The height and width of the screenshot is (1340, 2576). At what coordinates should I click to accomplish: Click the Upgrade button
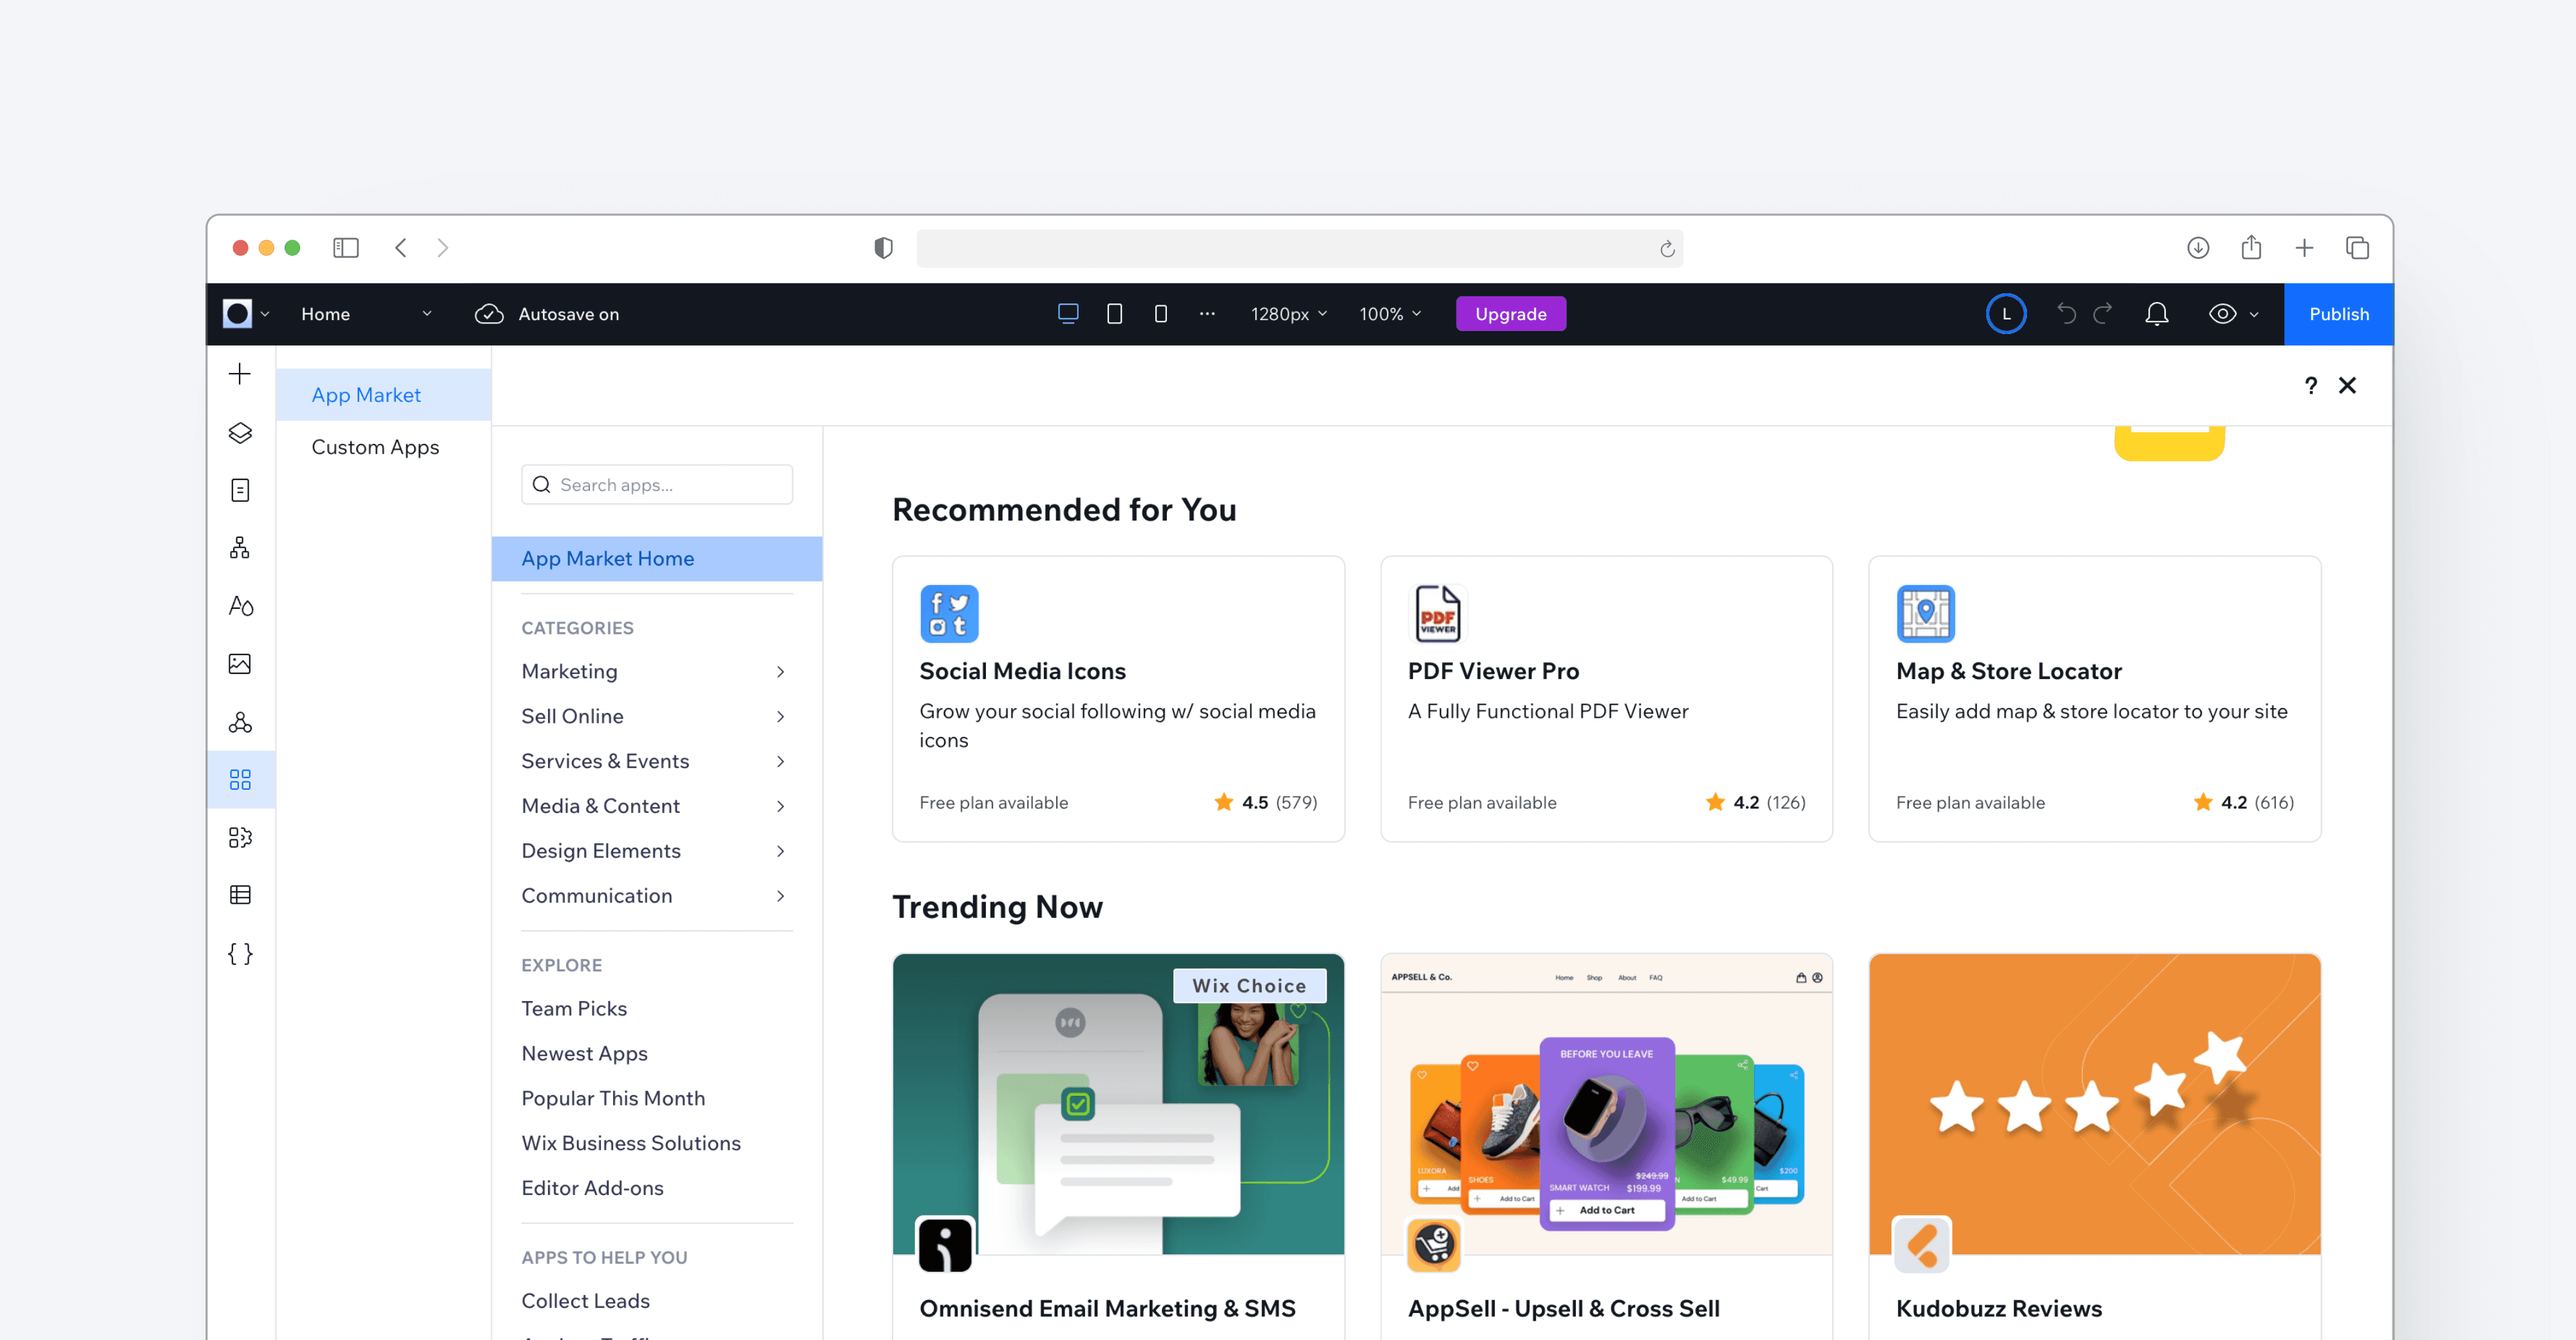click(1506, 314)
